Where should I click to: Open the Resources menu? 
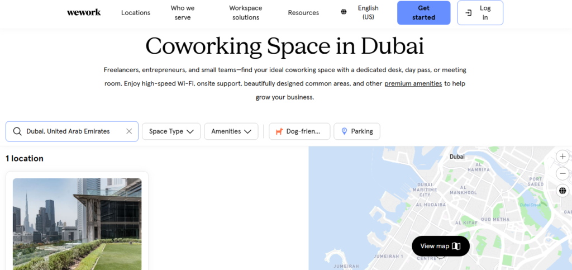coord(303,13)
